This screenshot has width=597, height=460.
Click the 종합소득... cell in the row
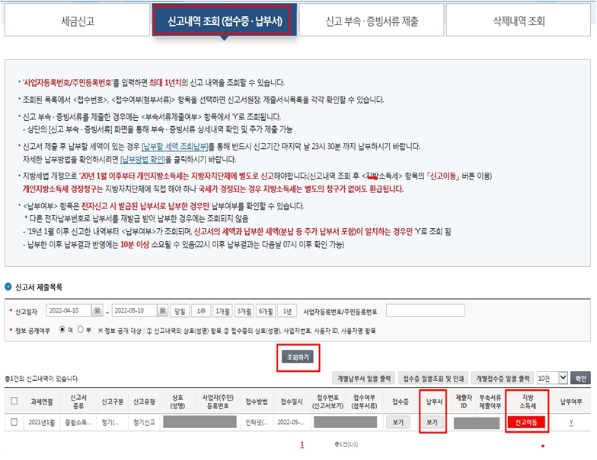coord(78,423)
